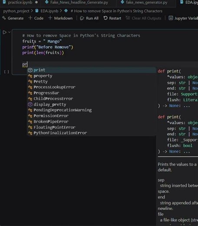Screen dimensions: 198x226
Task: Click the Python file icon on Fake_News_headline_Generate.py tab
Action: pos(46,2)
